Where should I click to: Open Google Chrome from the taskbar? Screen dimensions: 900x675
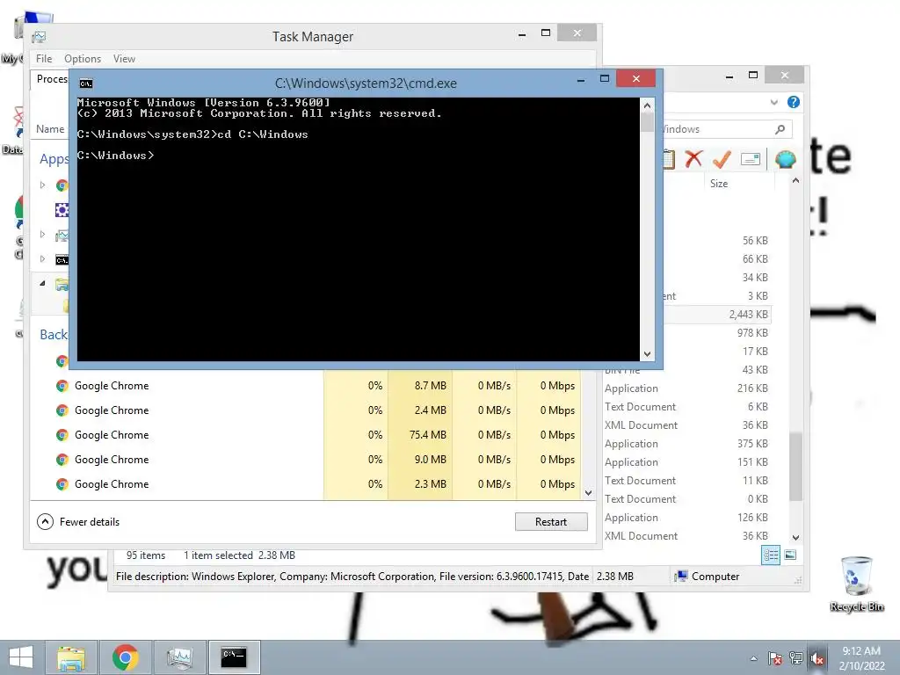pyautogui.click(x=126, y=657)
